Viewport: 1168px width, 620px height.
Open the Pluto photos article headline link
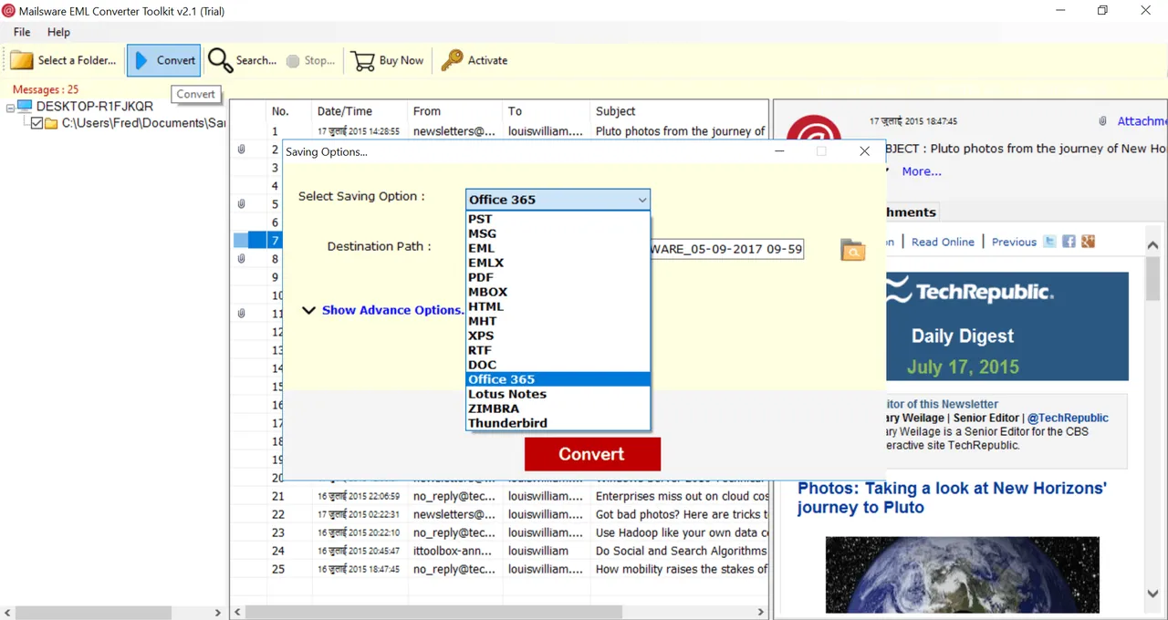(x=952, y=498)
